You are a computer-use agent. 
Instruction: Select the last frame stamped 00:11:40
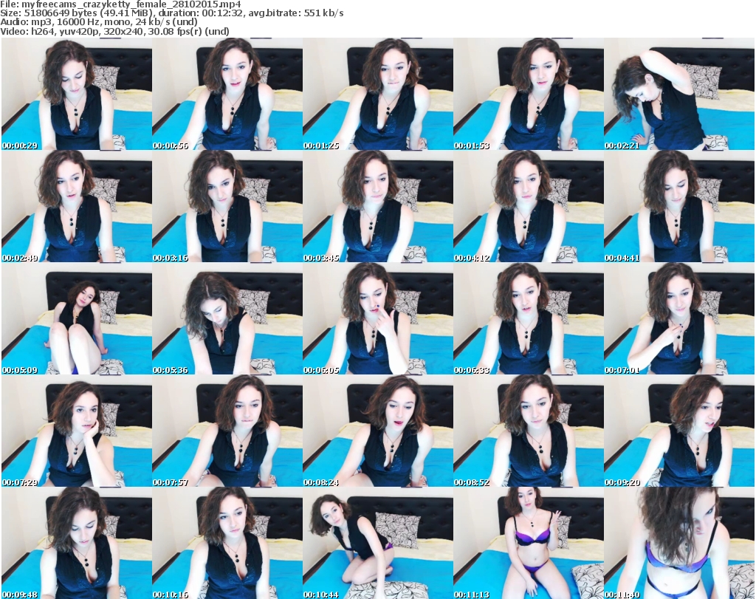point(679,543)
